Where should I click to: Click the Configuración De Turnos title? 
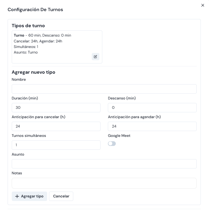pyautogui.click(x=35, y=10)
